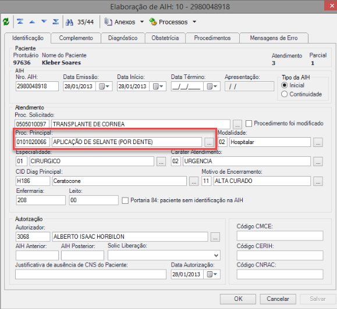Click the Leito field
The height and width of the screenshot is (309, 337).
click(94, 200)
